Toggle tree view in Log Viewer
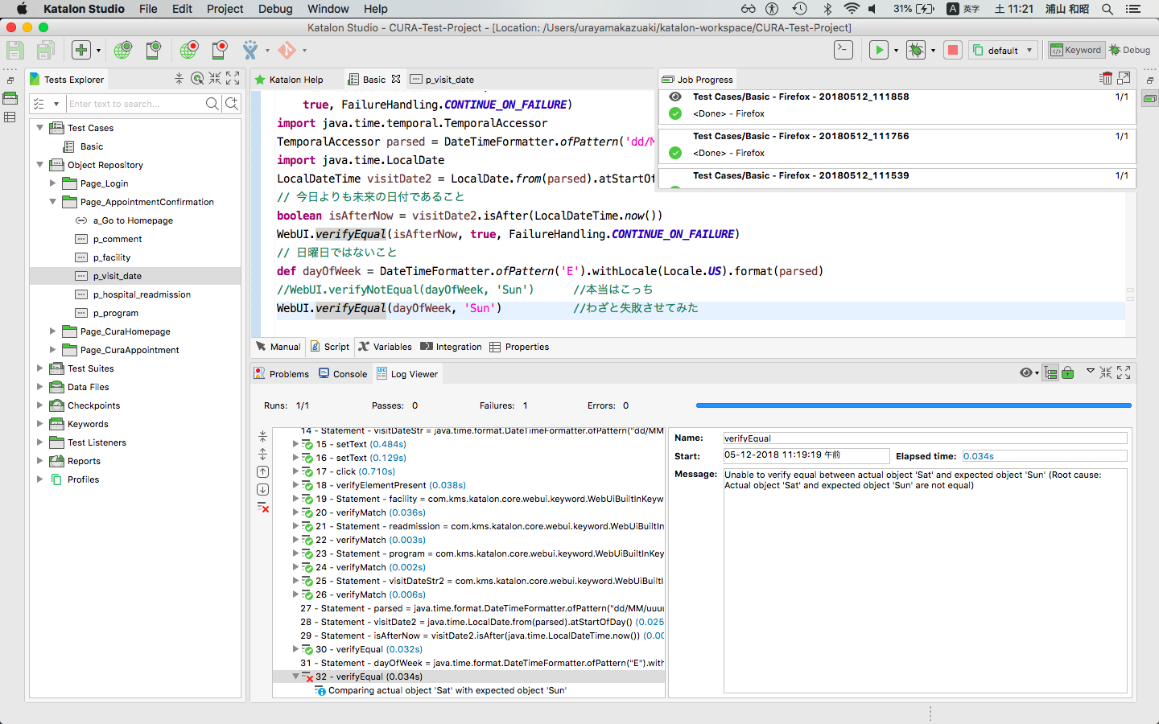The image size is (1159, 724). pos(1051,373)
